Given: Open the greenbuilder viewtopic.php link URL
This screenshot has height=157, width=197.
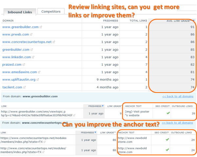Looking at the screenshot, I should (37, 113).
